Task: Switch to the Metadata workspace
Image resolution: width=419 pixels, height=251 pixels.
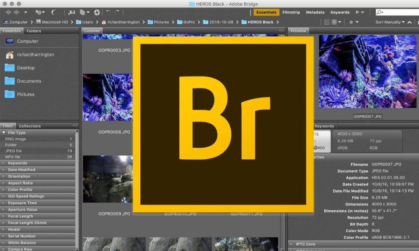Action: [315, 12]
